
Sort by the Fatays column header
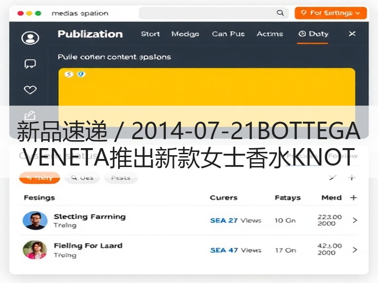(x=288, y=198)
